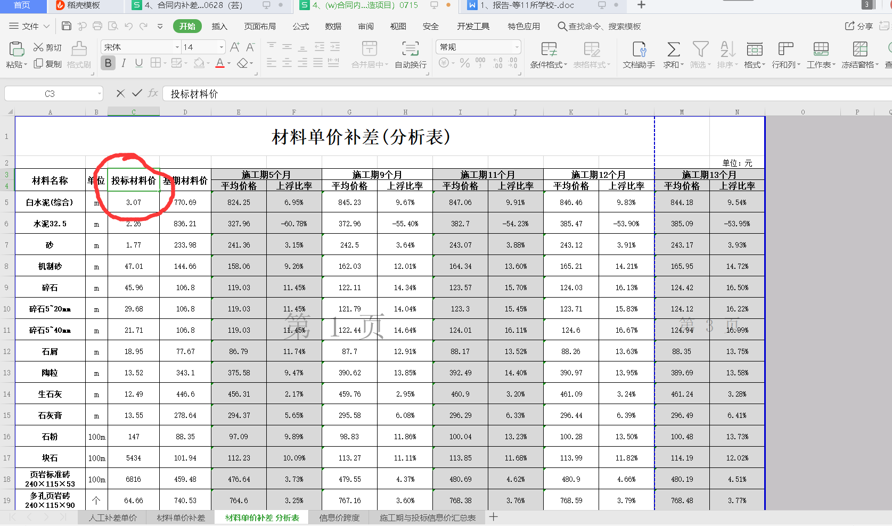Viewport: 892px width, 526px height.
Task: Align cell text horizontally to center
Action: [287, 63]
